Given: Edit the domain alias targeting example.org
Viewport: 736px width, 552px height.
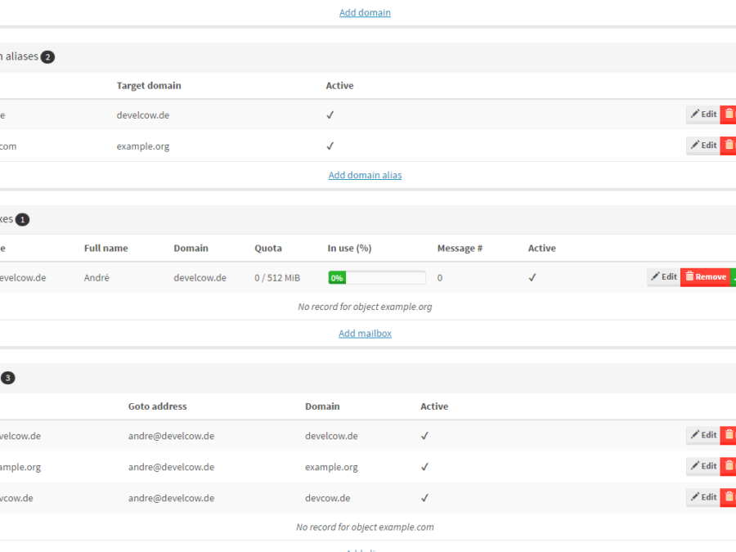Looking at the screenshot, I should pyautogui.click(x=702, y=146).
